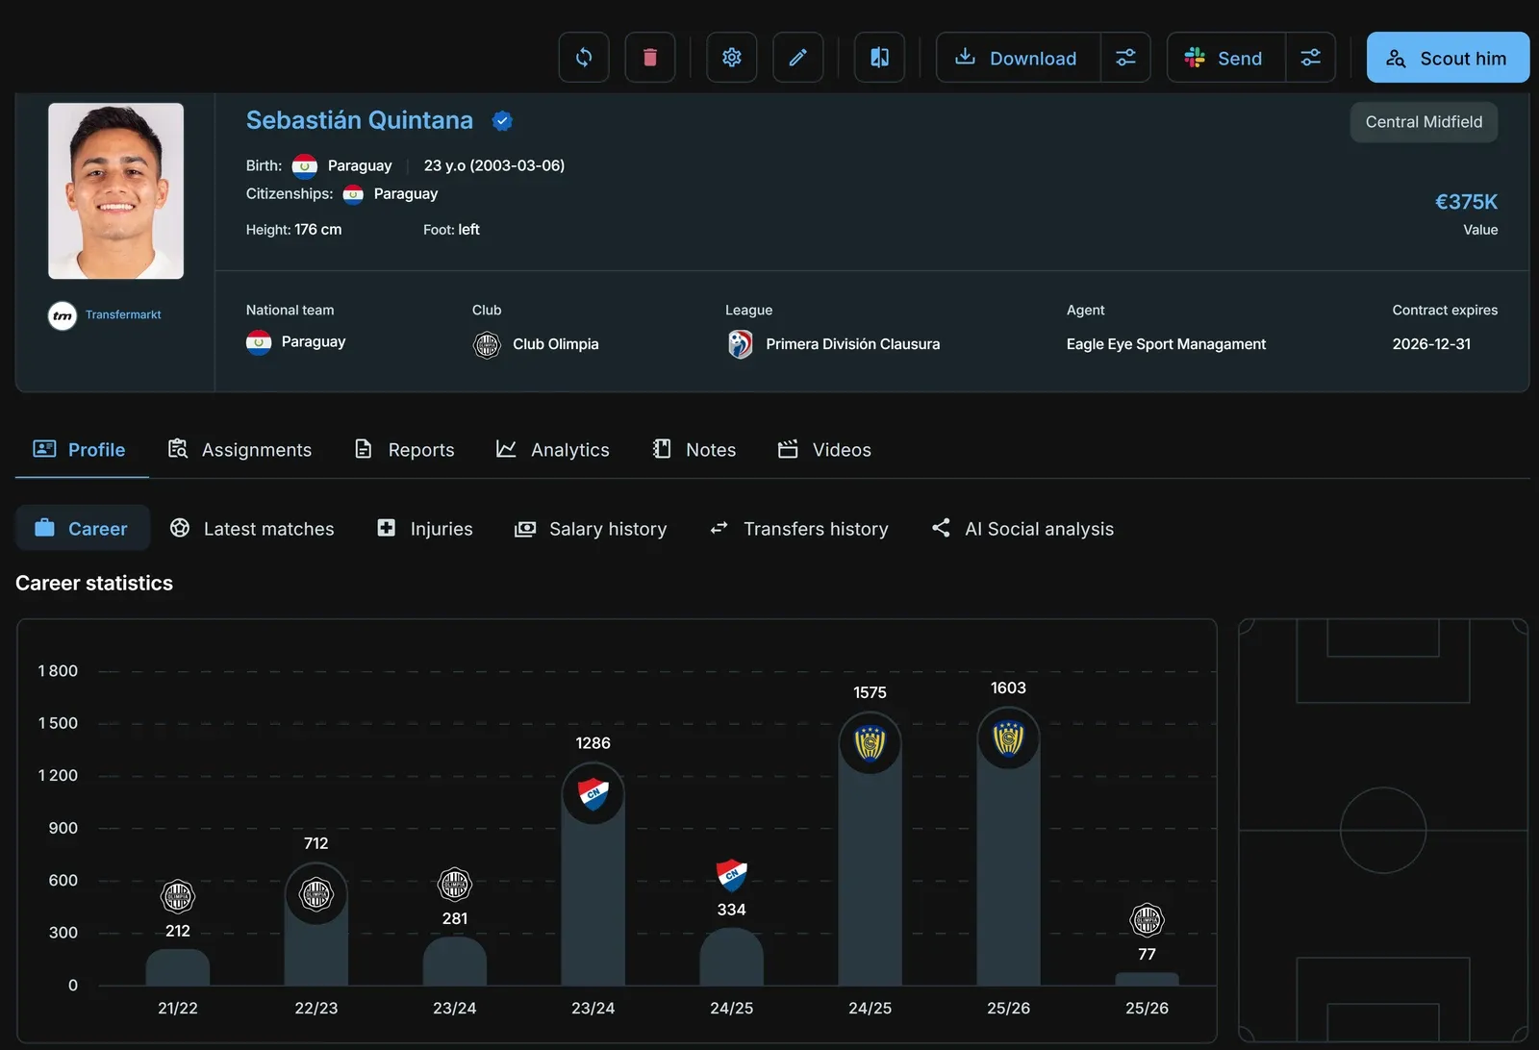Click the red trash delete icon
1539x1050 pixels.
[650, 58]
